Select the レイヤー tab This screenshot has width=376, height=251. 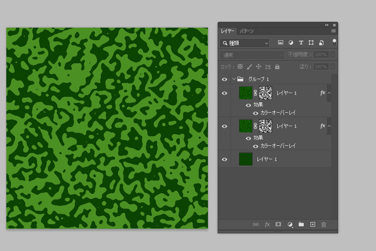click(x=228, y=31)
